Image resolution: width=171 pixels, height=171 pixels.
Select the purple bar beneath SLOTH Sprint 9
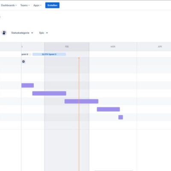coord(49,93)
